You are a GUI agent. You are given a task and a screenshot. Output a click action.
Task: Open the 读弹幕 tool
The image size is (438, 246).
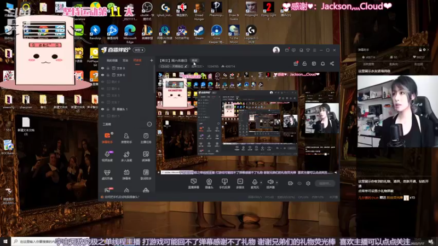[146, 156]
